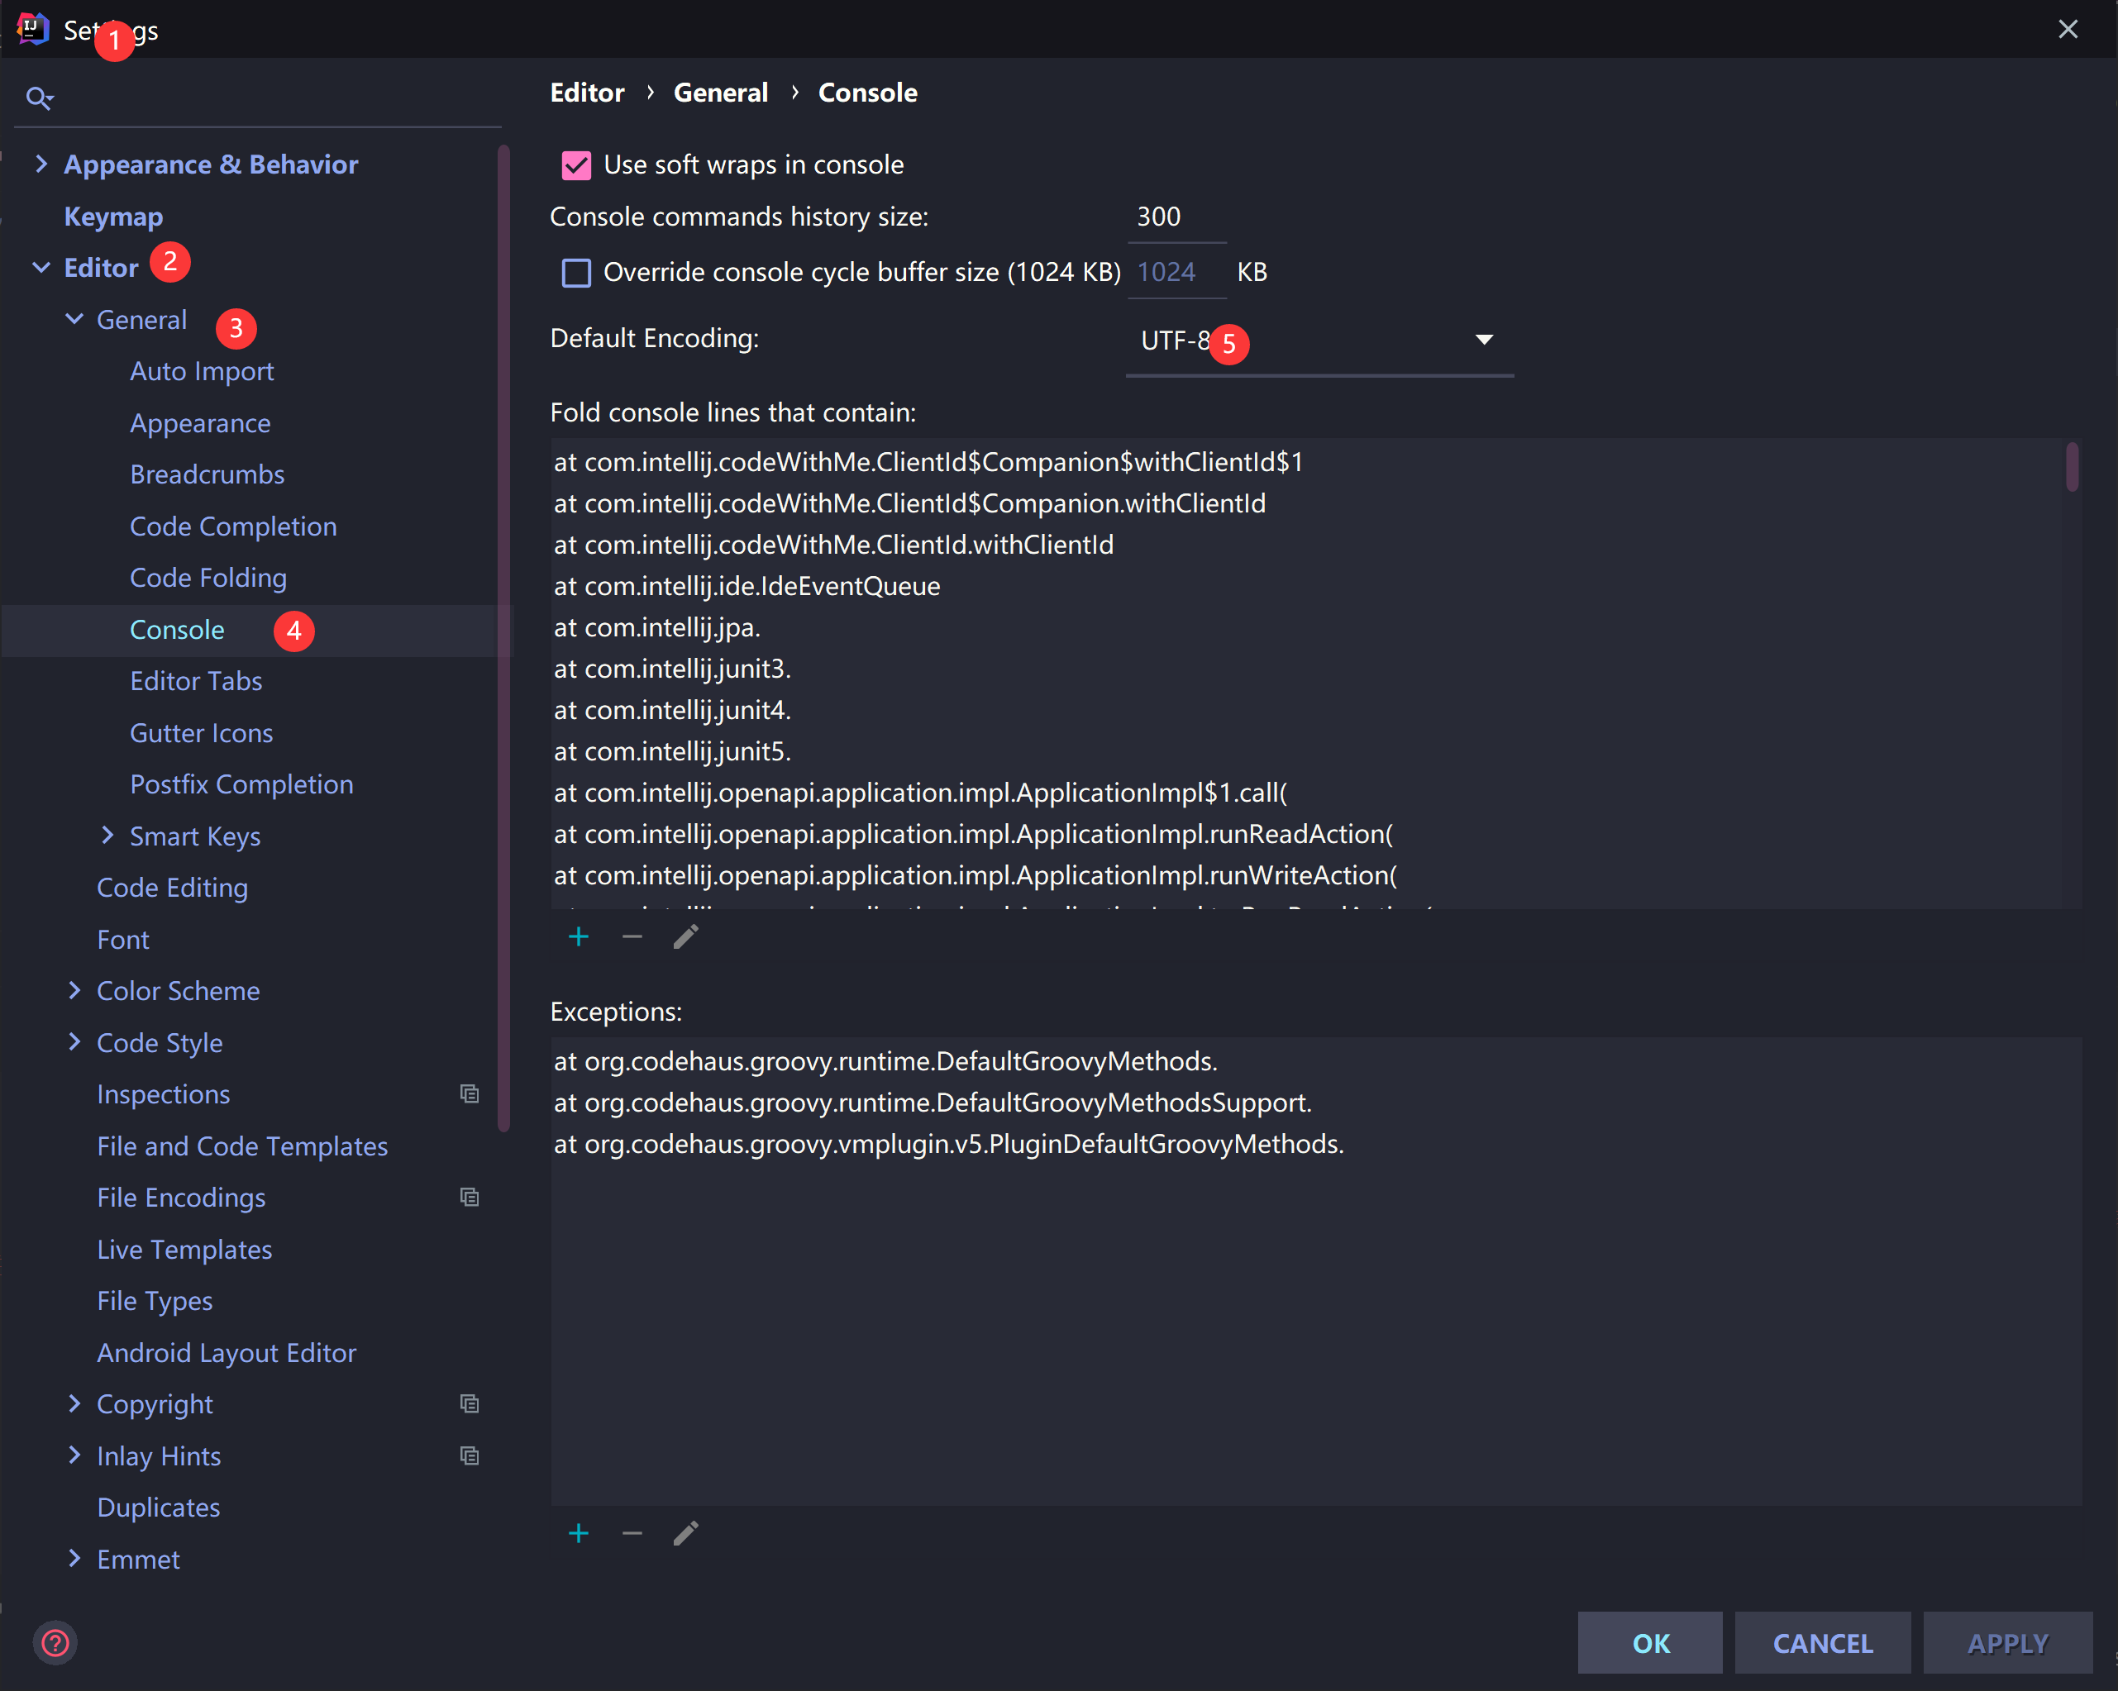
Task: Disable soft wraps in console
Action: pyautogui.click(x=577, y=165)
